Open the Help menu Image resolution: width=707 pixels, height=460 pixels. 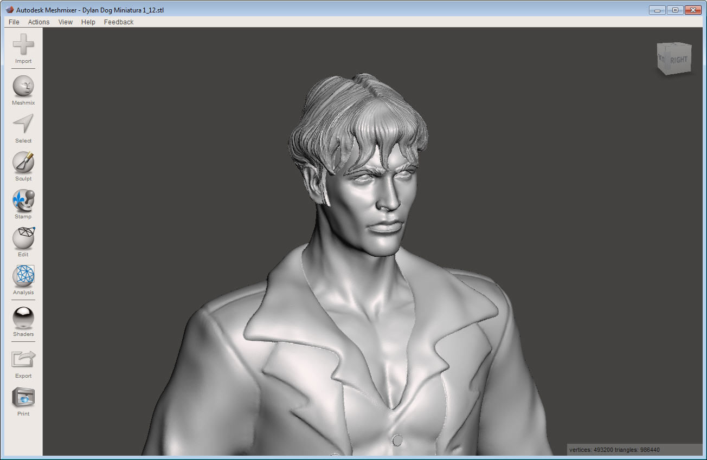(88, 22)
